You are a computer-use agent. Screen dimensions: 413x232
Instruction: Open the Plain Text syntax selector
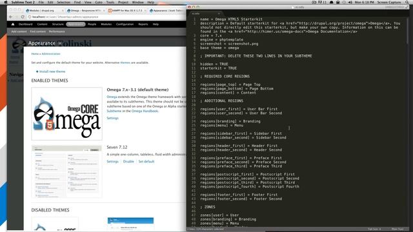pos(398,229)
